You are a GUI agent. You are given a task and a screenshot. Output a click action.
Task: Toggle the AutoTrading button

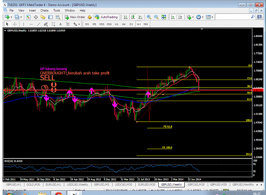point(106,17)
